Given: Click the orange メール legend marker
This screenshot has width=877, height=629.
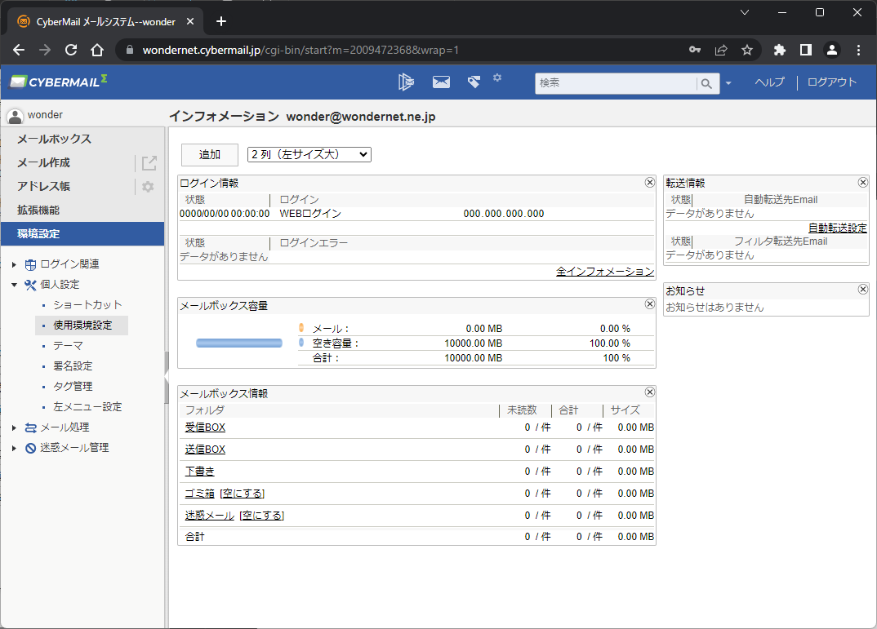Looking at the screenshot, I should 301,327.
